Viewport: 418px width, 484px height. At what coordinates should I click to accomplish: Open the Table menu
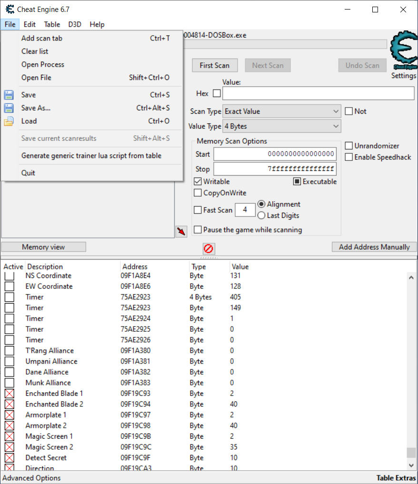click(x=52, y=24)
